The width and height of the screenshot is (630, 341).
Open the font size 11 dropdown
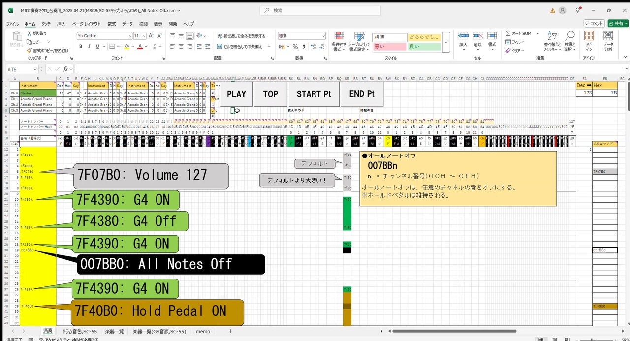click(144, 36)
